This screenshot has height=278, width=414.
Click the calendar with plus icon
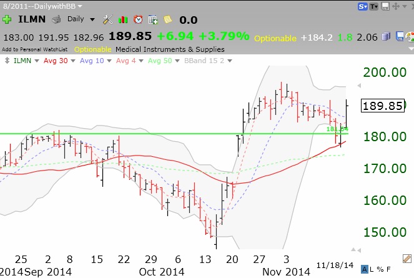pyautogui.click(x=152, y=19)
